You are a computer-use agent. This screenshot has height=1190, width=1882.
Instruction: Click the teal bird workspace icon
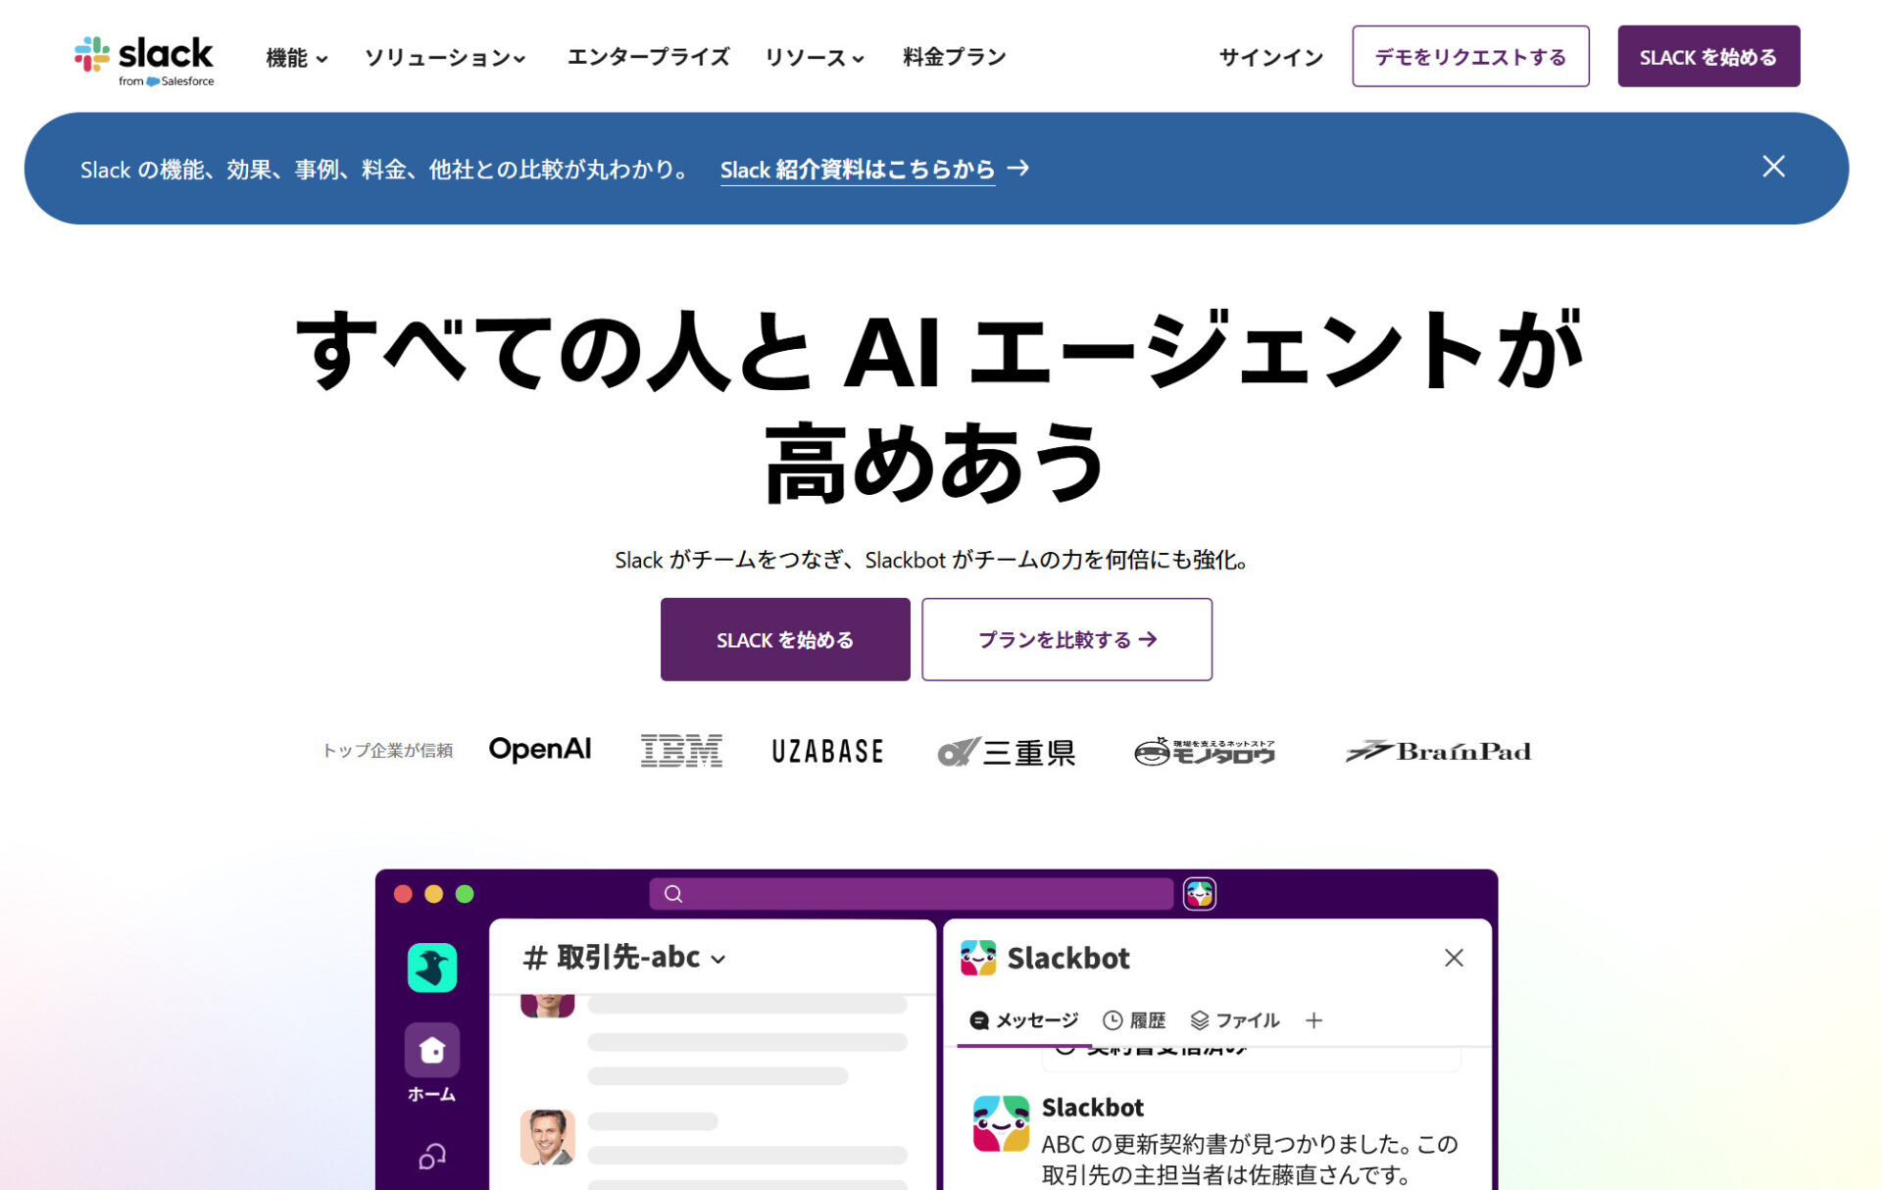pyautogui.click(x=432, y=967)
